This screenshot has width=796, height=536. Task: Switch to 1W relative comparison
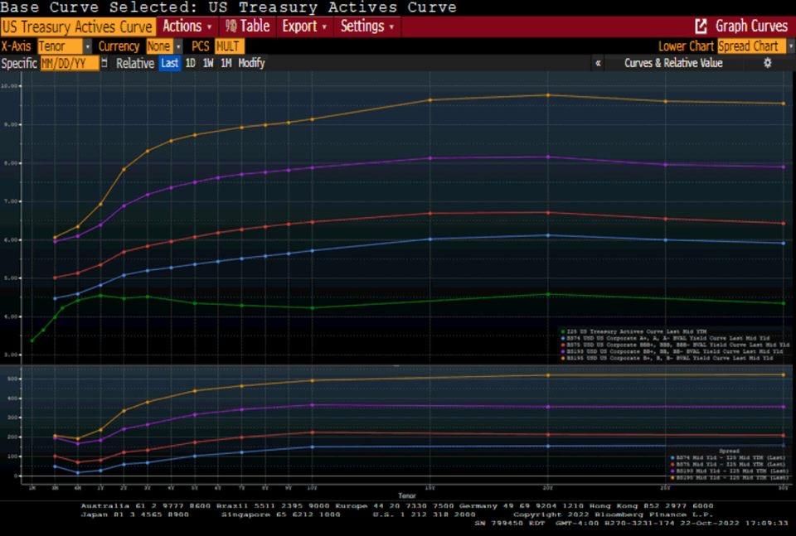pyautogui.click(x=206, y=62)
